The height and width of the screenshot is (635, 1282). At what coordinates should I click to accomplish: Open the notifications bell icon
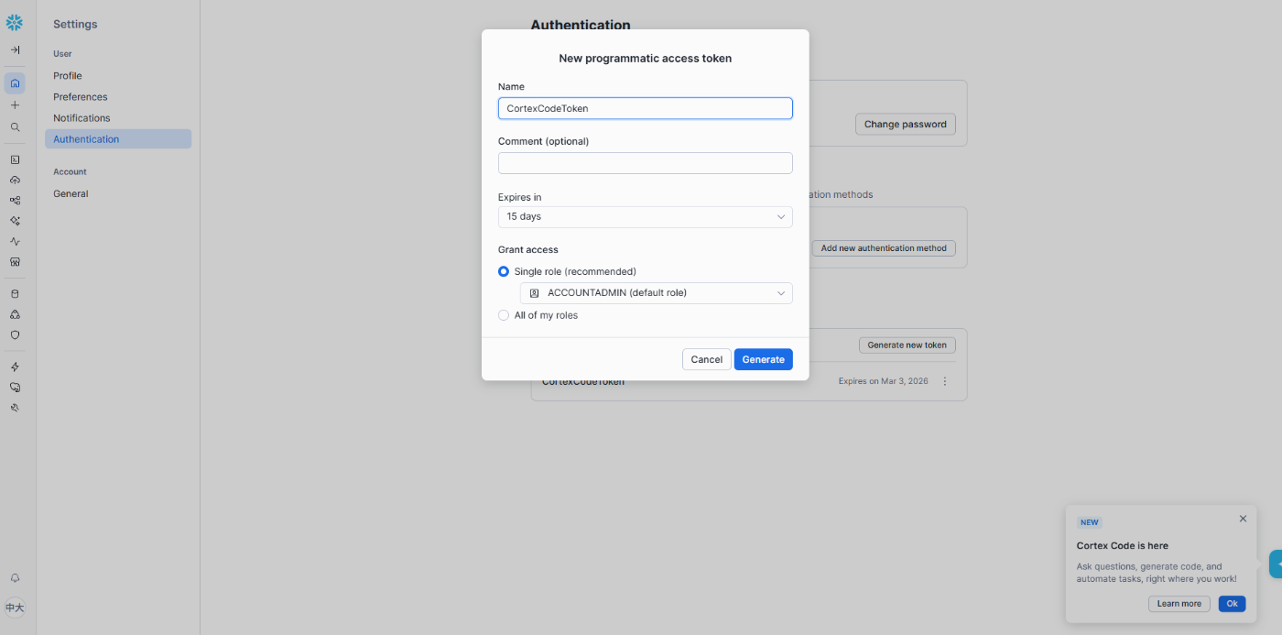(x=15, y=578)
